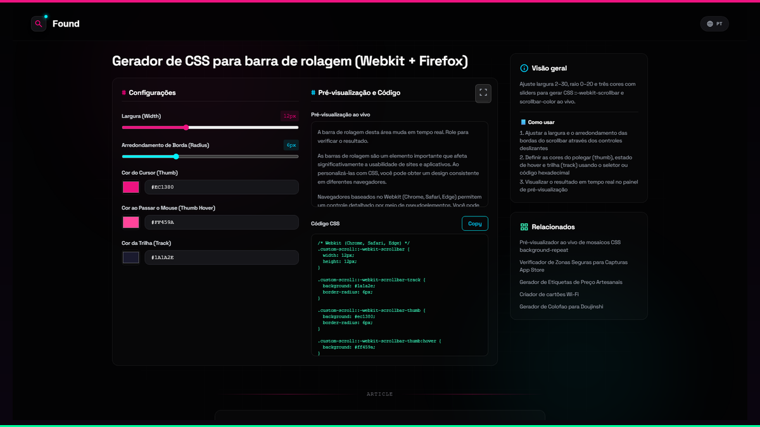This screenshot has width=760, height=427.
Task: Copy the generated CSS code
Action: (x=475, y=223)
